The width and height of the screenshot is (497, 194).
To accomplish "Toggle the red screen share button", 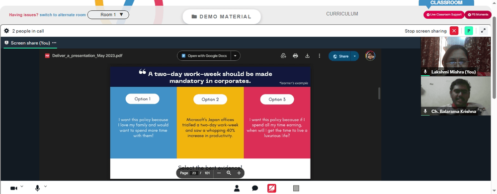I will (272, 189).
